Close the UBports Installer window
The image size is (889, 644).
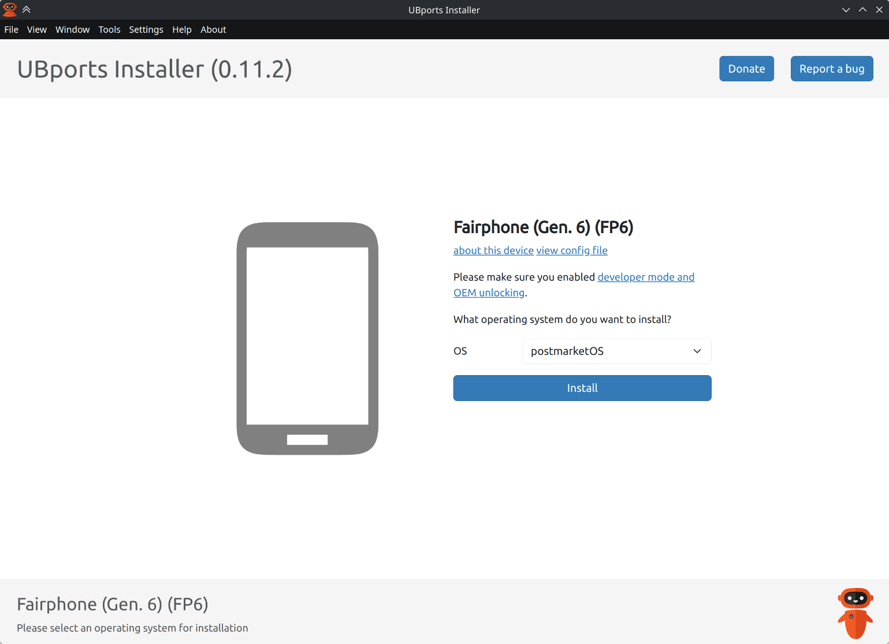(879, 10)
